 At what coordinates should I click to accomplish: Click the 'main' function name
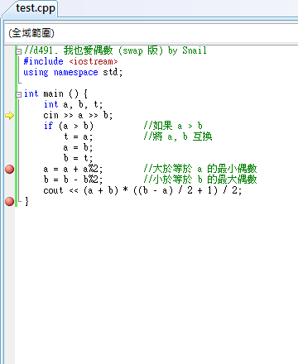point(53,93)
